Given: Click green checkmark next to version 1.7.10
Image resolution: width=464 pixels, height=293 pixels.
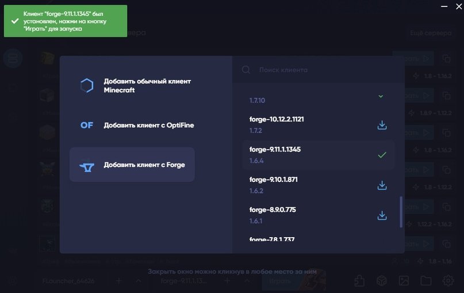Looking at the screenshot, I should point(381,96).
